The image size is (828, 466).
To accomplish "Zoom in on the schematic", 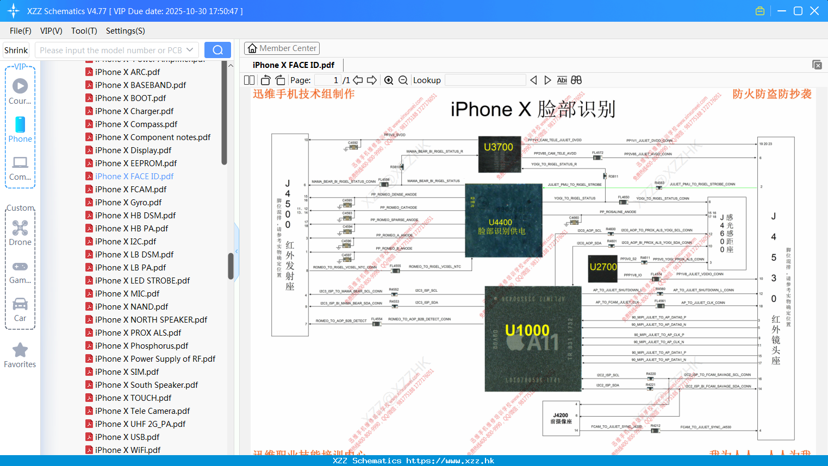I will (x=389, y=80).
